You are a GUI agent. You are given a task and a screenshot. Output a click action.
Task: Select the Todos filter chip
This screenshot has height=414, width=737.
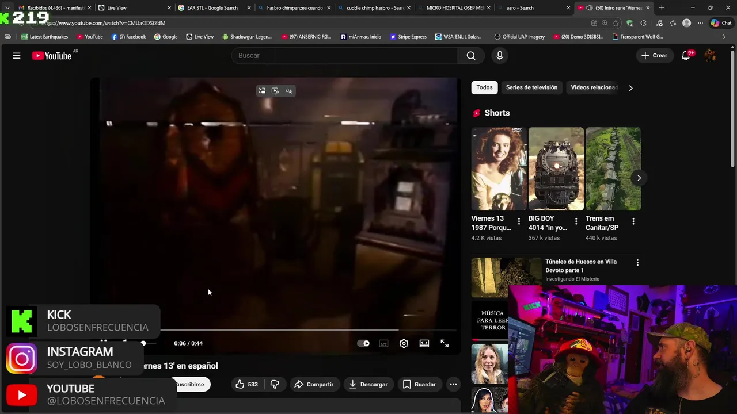(485, 87)
